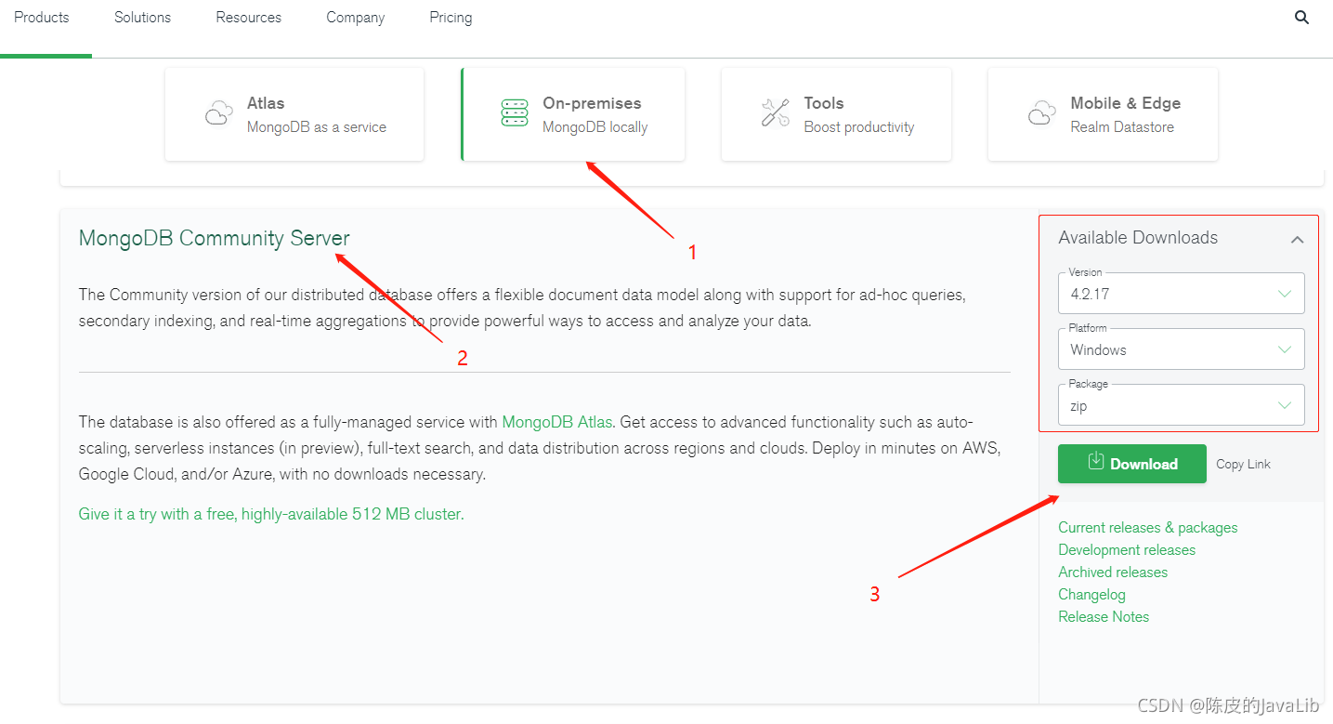The height and width of the screenshot is (724, 1333).
Task: Open the Solutions menu
Action: pos(142,18)
